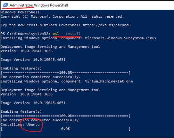Click the PowerShell icon in title bar
Viewport: 174px width, 138px height.
(x=5, y=5)
